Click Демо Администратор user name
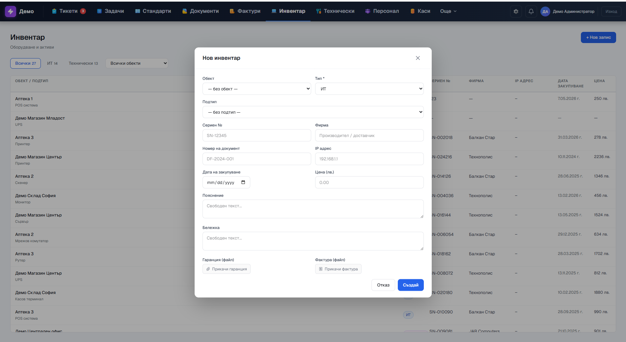Image resolution: width=626 pixels, height=342 pixels. coord(573,11)
